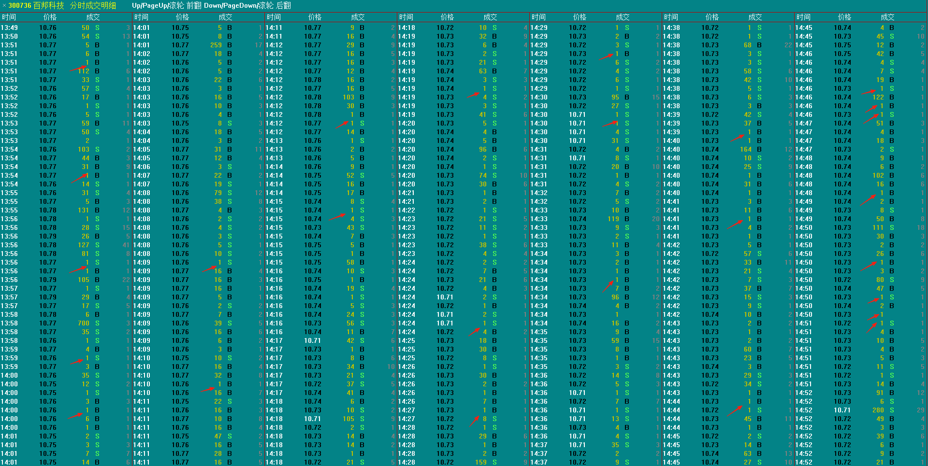Viewport: 928px width, 466px height.
Task: Click the stock title 300736 百邦科技
Action: pyautogui.click(x=36, y=5)
